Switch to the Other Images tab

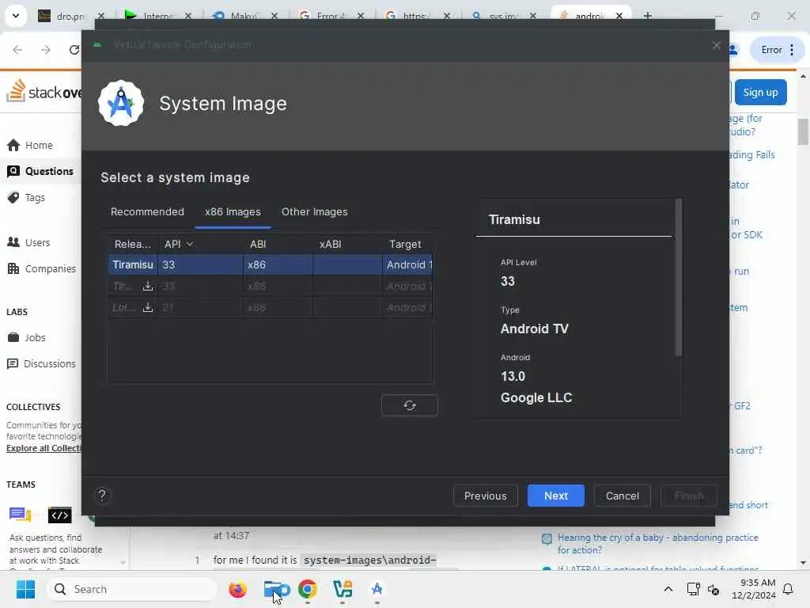click(x=315, y=212)
